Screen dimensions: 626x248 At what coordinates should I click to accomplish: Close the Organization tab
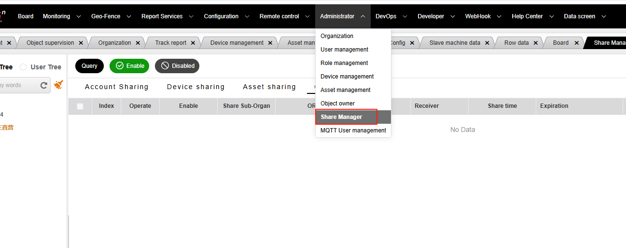[138, 43]
